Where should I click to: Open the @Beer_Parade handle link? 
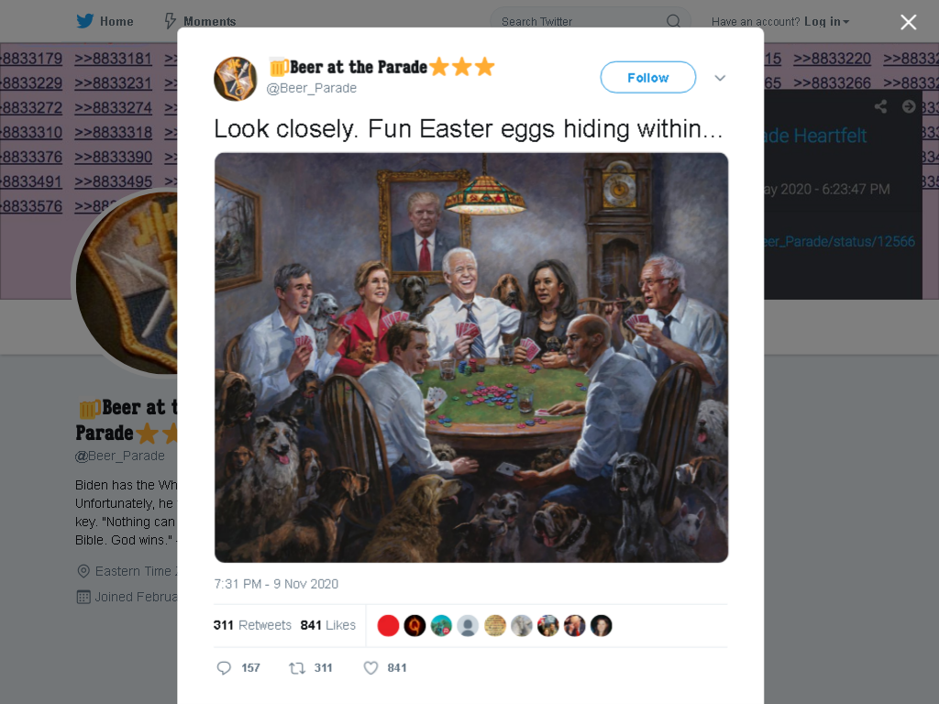coord(312,88)
